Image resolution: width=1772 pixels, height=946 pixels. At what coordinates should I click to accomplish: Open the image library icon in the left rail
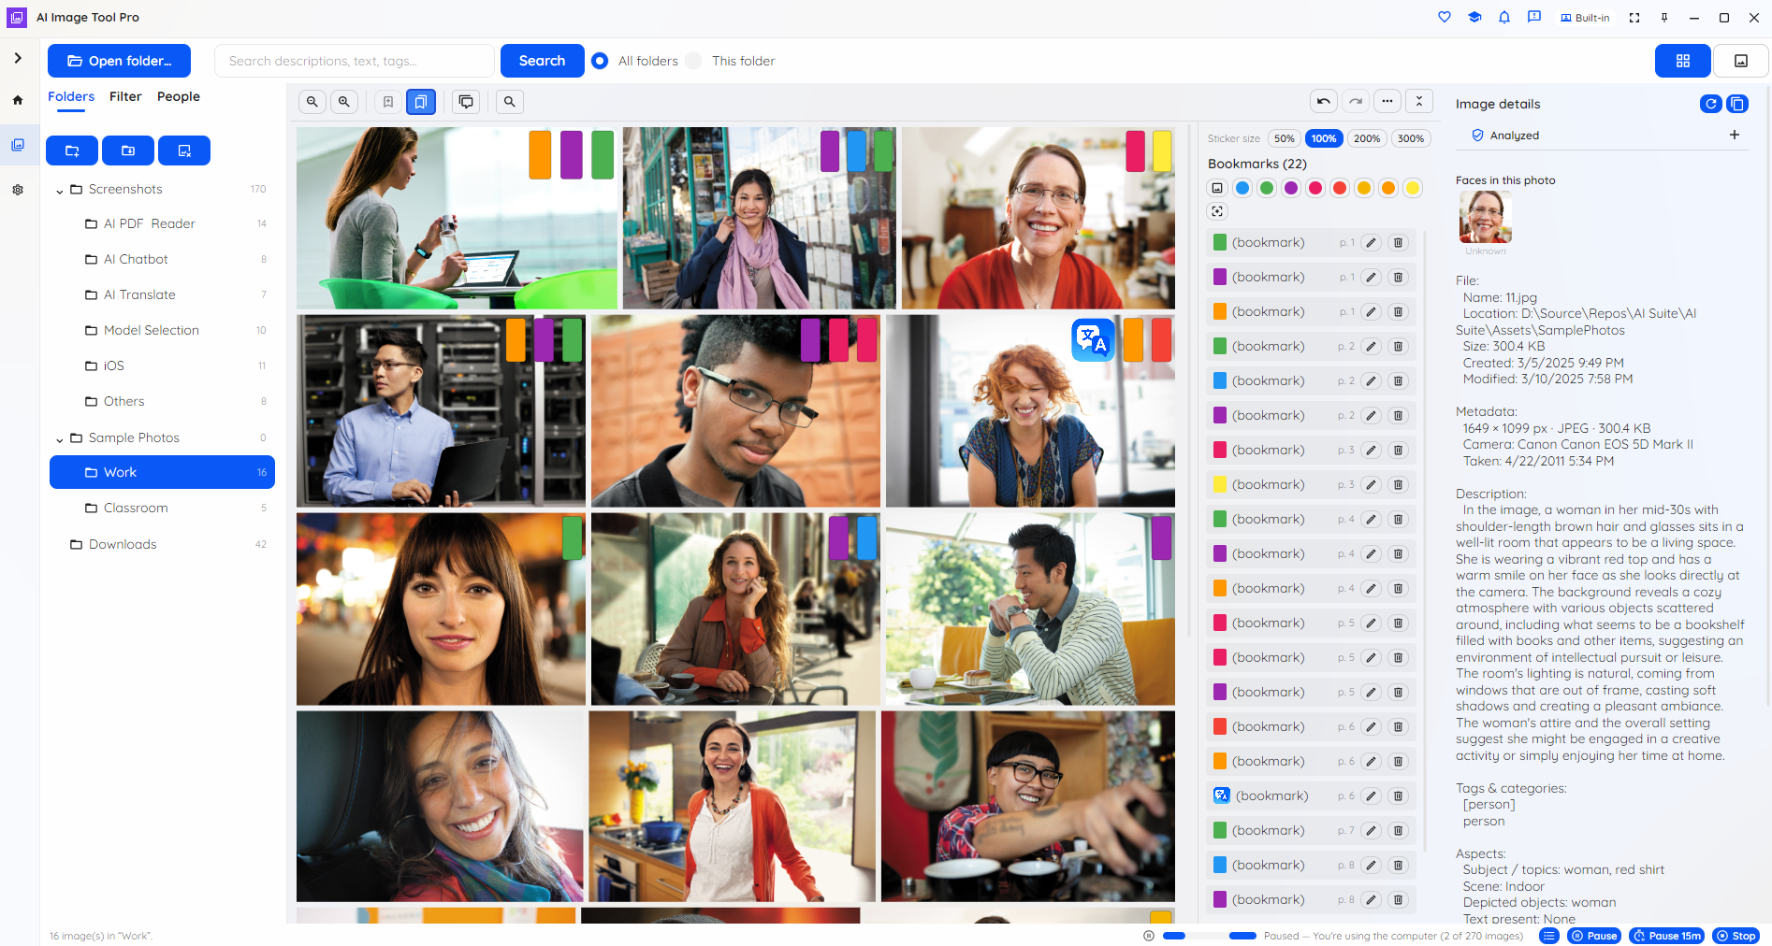(18, 145)
